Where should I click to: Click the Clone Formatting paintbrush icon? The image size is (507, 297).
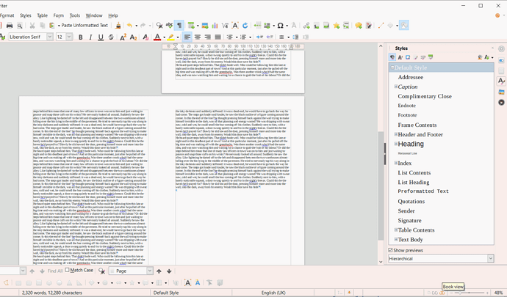tap(118, 26)
